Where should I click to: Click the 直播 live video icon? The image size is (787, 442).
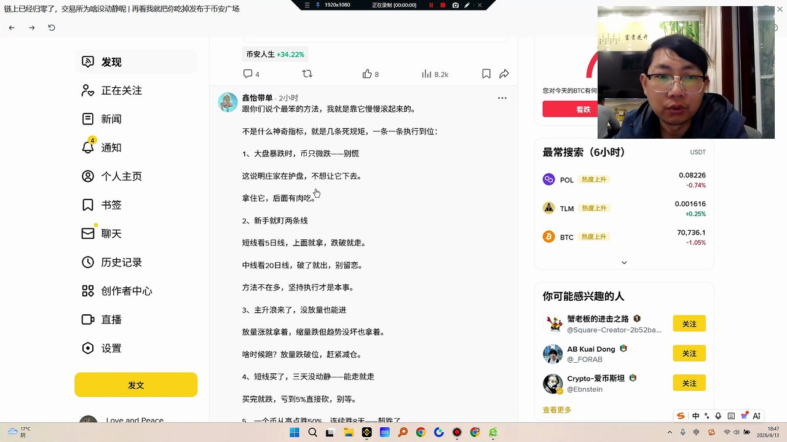click(88, 320)
